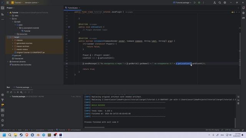The image size is (246, 138).
Task: Open the Tutorial project dropdown
Action: click(x=17, y=3)
